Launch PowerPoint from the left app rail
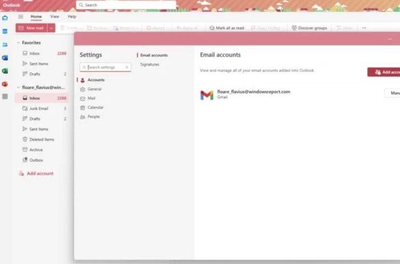The width and height of the screenshot is (400, 264). click(5, 84)
